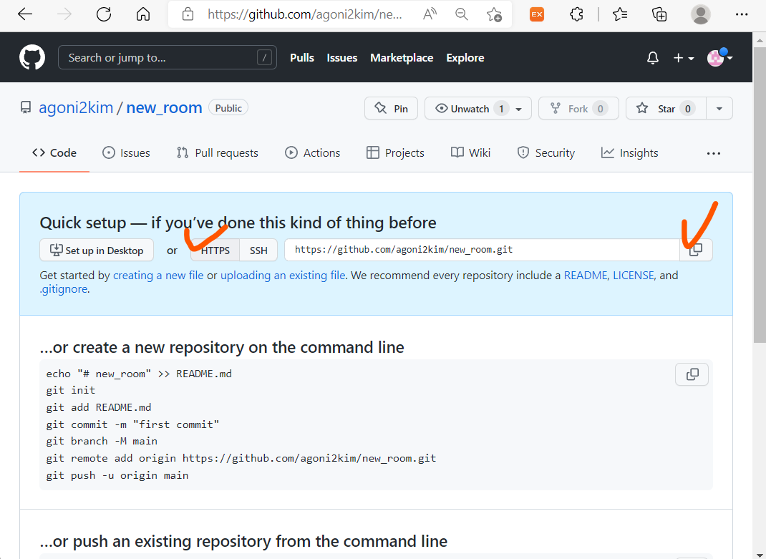Image resolution: width=766 pixels, height=559 pixels.
Task: Expand the Unwatch dropdown arrow
Action: tap(519, 109)
